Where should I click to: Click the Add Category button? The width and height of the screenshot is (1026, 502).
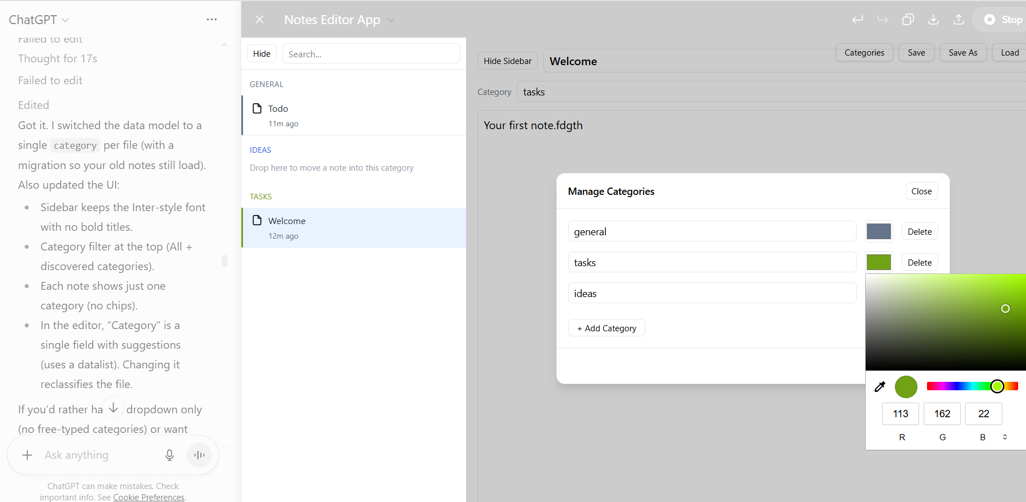coord(606,328)
